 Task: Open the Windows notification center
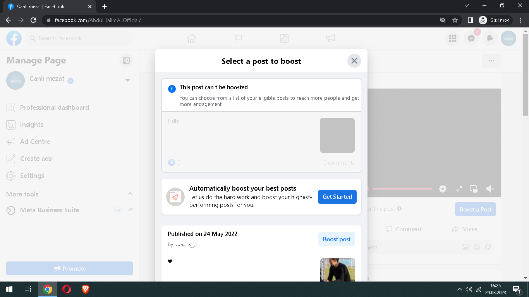coord(517,289)
